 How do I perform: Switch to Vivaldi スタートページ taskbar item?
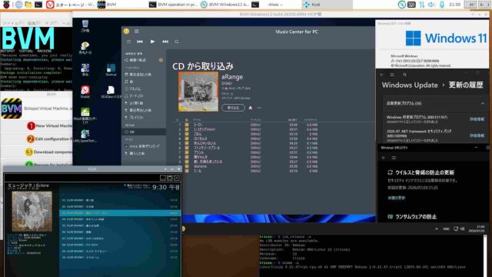point(70,5)
